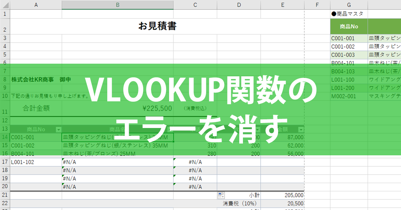Image resolution: width=401 pixels, height=210 pixels.
Task: Select cell C001-002 in column G
Action: coord(349,47)
